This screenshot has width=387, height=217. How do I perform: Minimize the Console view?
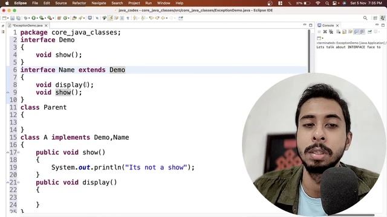click(x=377, y=25)
